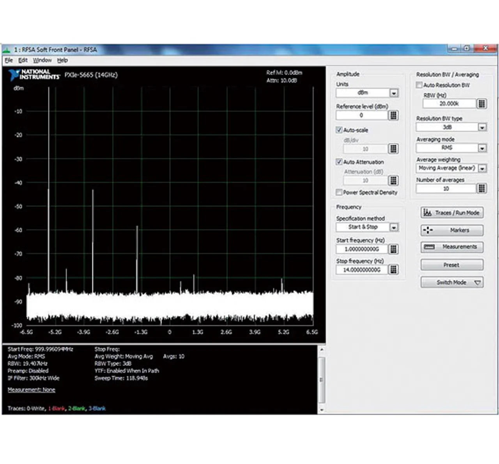The height and width of the screenshot is (464, 499).
Task: Open the Resolution BW type dropdown
Action: click(482, 128)
